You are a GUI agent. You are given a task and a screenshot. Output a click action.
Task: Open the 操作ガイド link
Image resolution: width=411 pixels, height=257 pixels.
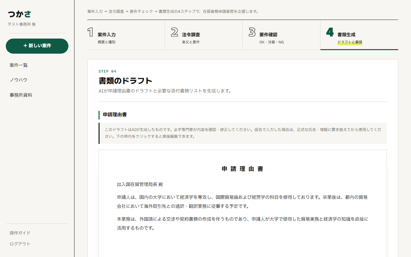(x=20, y=233)
